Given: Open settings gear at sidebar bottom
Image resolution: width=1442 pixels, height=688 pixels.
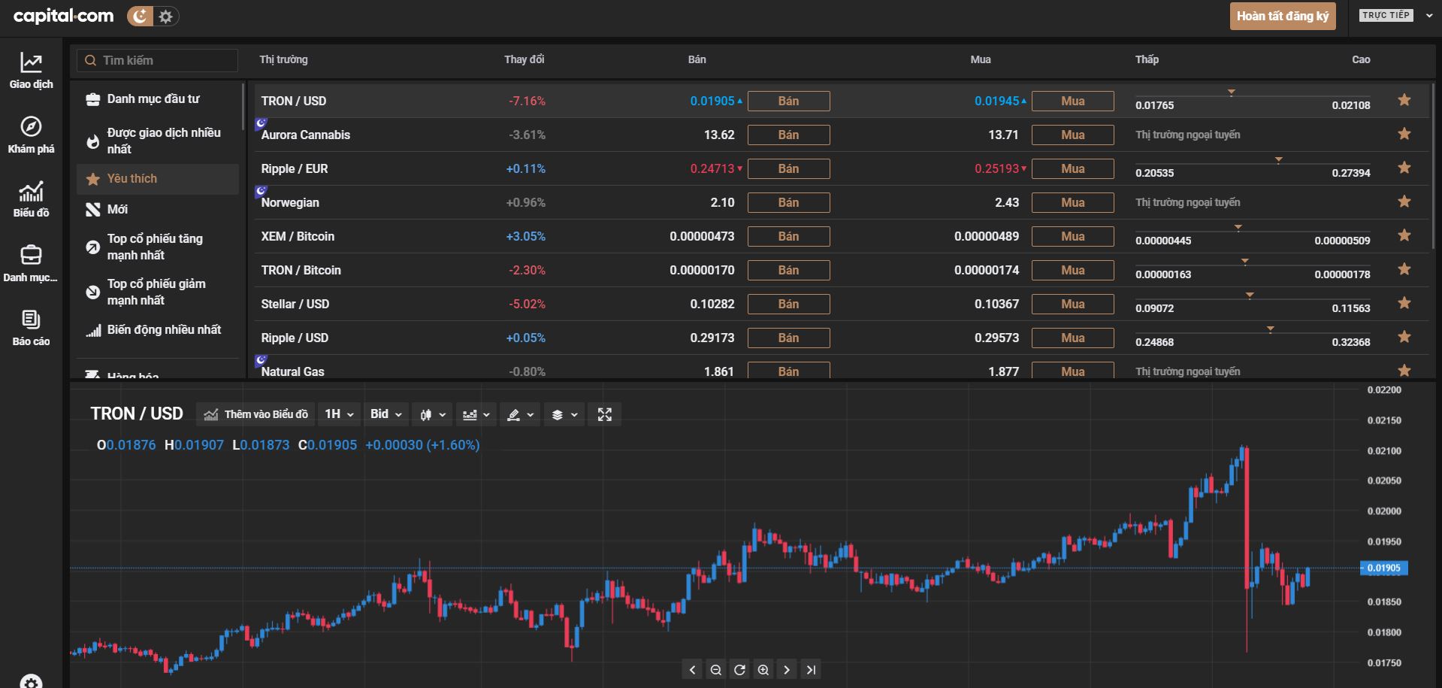Looking at the screenshot, I should (x=31, y=682).
